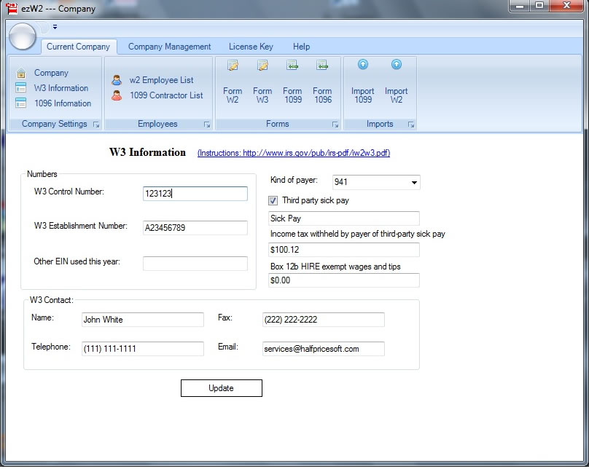Click the 1099 Contractor List person icon
589x469 pixels.
[x=117, y=95]
